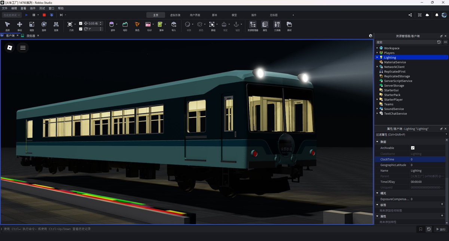Add an attribute with the 属性 plus button
This screenshot has width=449, height=241.
[x=442, y=216]
